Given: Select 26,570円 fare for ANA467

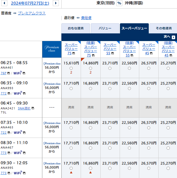Looking at the screenshot, I should click(x=149, y=148).
